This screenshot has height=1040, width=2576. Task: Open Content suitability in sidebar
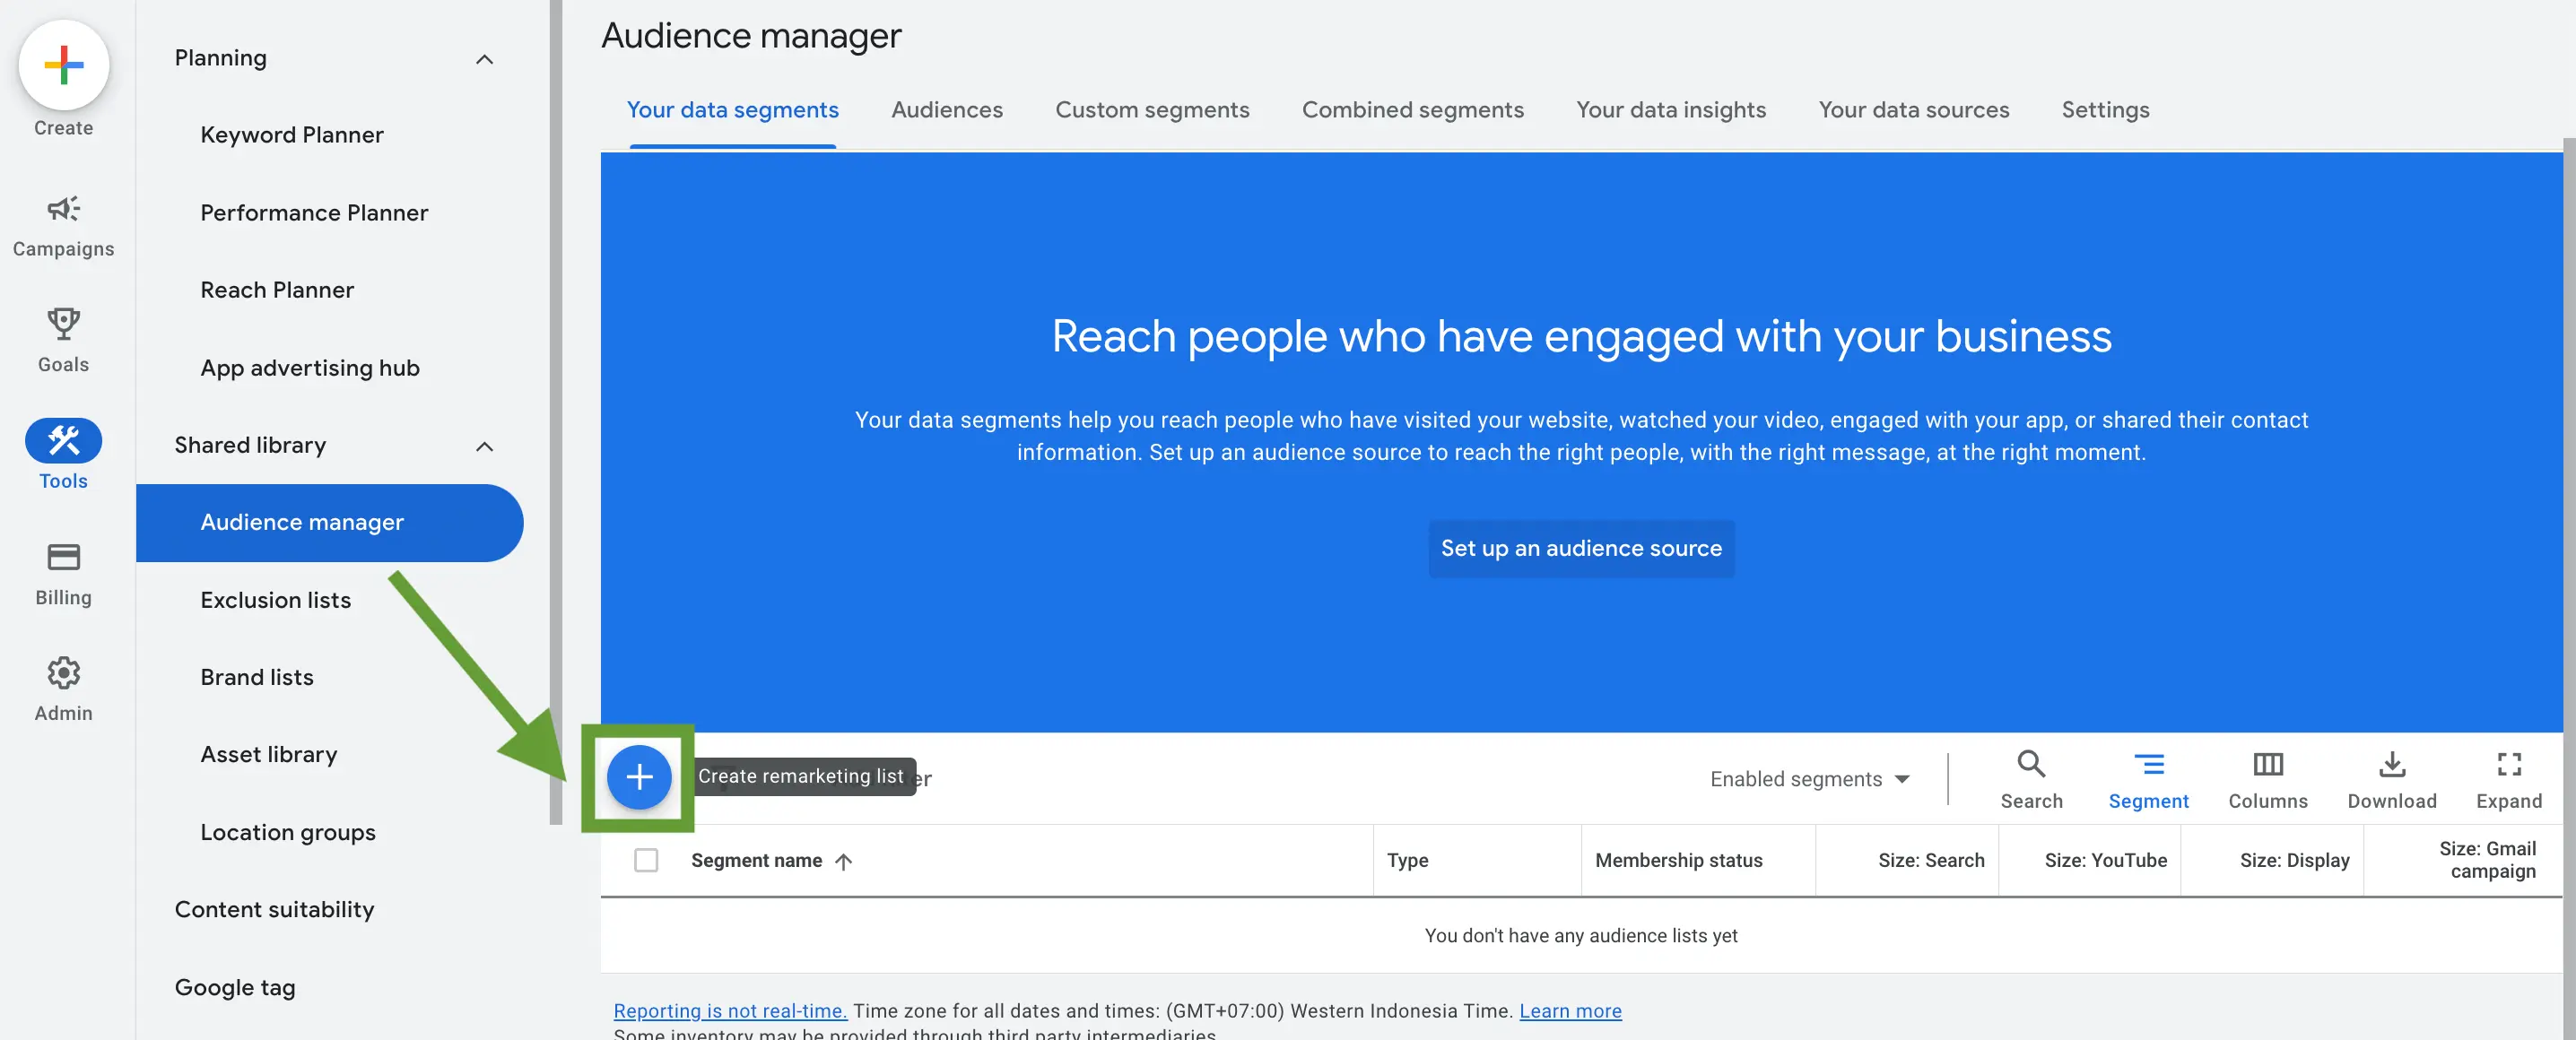coord(274,910)
